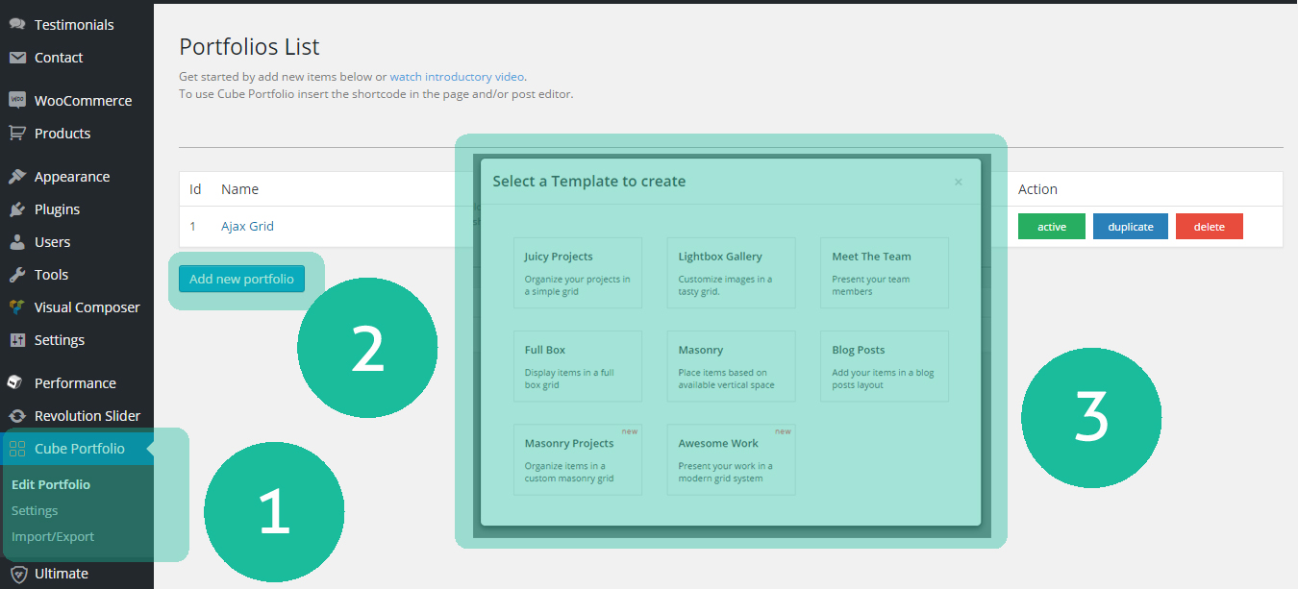This screenshot has height=589, width=1298.
Task: Toggle the active status for Ajax Grid
Action: (x=1052, y=227)
